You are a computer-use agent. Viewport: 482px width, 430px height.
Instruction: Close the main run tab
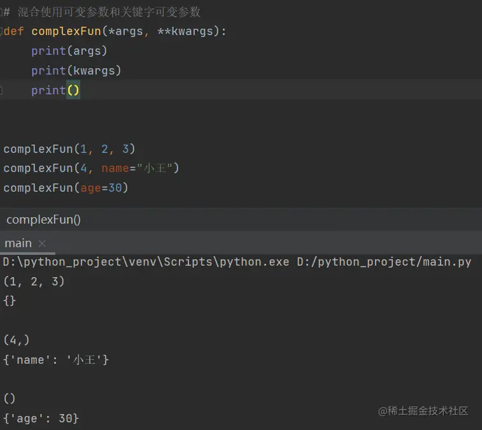pos(42,243)
